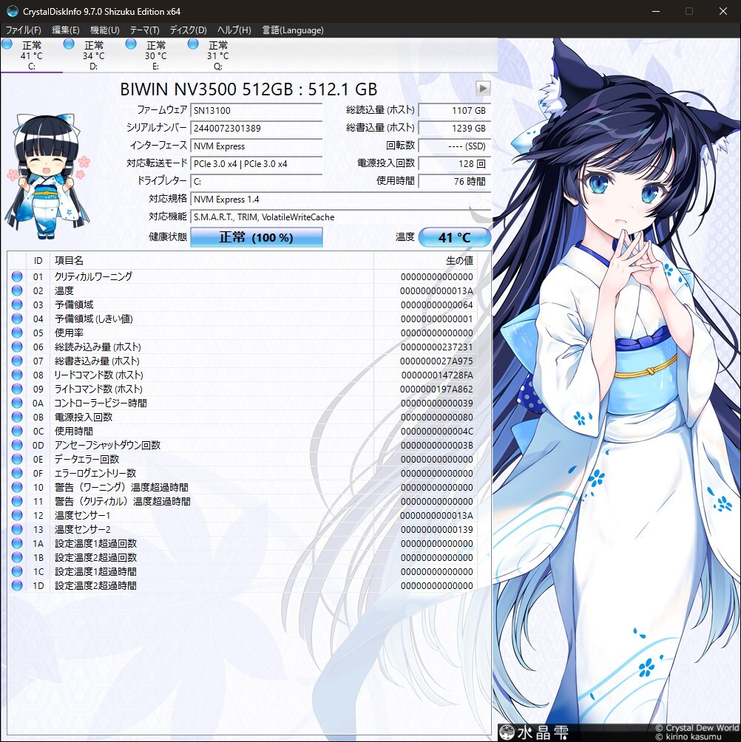Click status orb for row 10 警告 温度超過時間
Screen dimensions: 741x742
[x=17, y=487]
